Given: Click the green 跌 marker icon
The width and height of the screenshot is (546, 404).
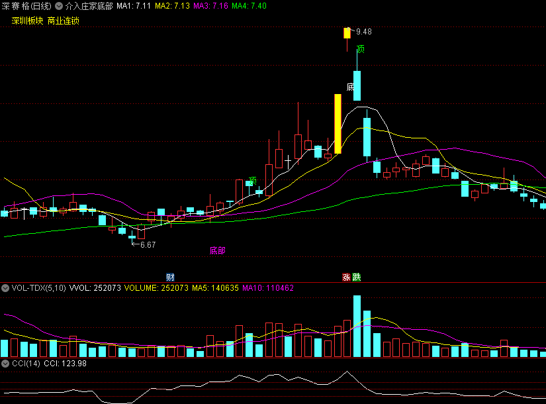Looking at the screenshot, I should tap(357, 277).
